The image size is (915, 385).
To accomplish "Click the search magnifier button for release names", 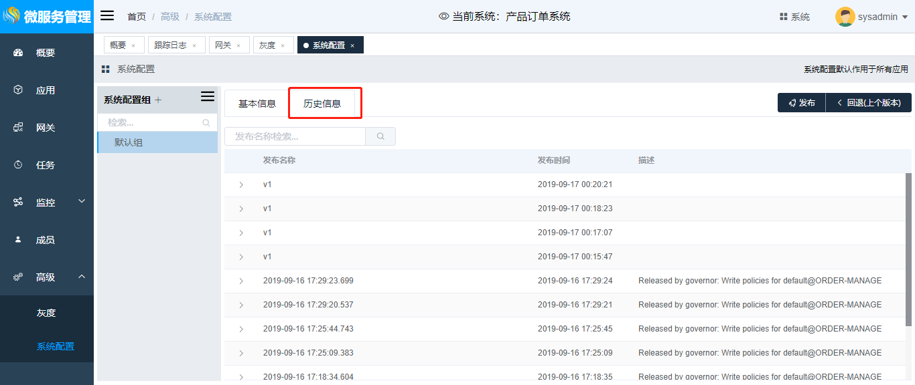I will (x=380, y=136).
